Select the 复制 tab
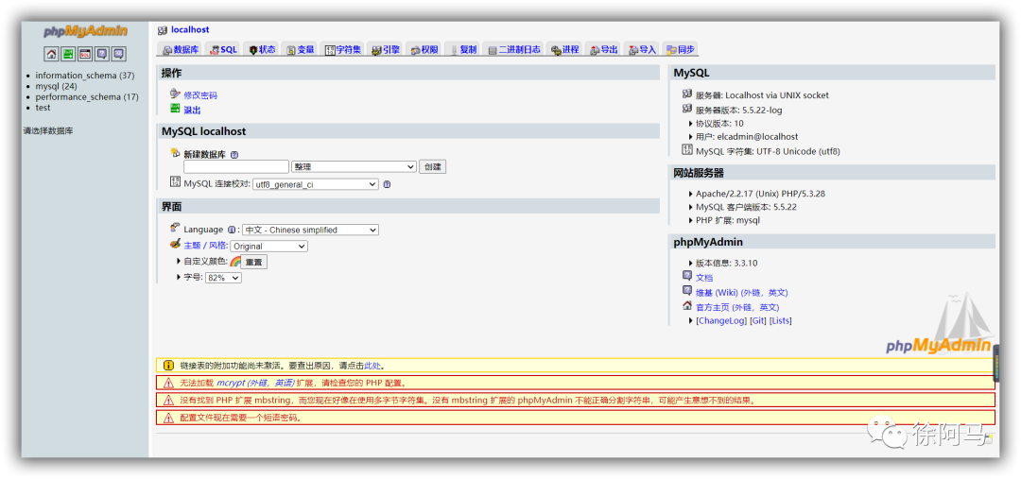 point(462,49)
